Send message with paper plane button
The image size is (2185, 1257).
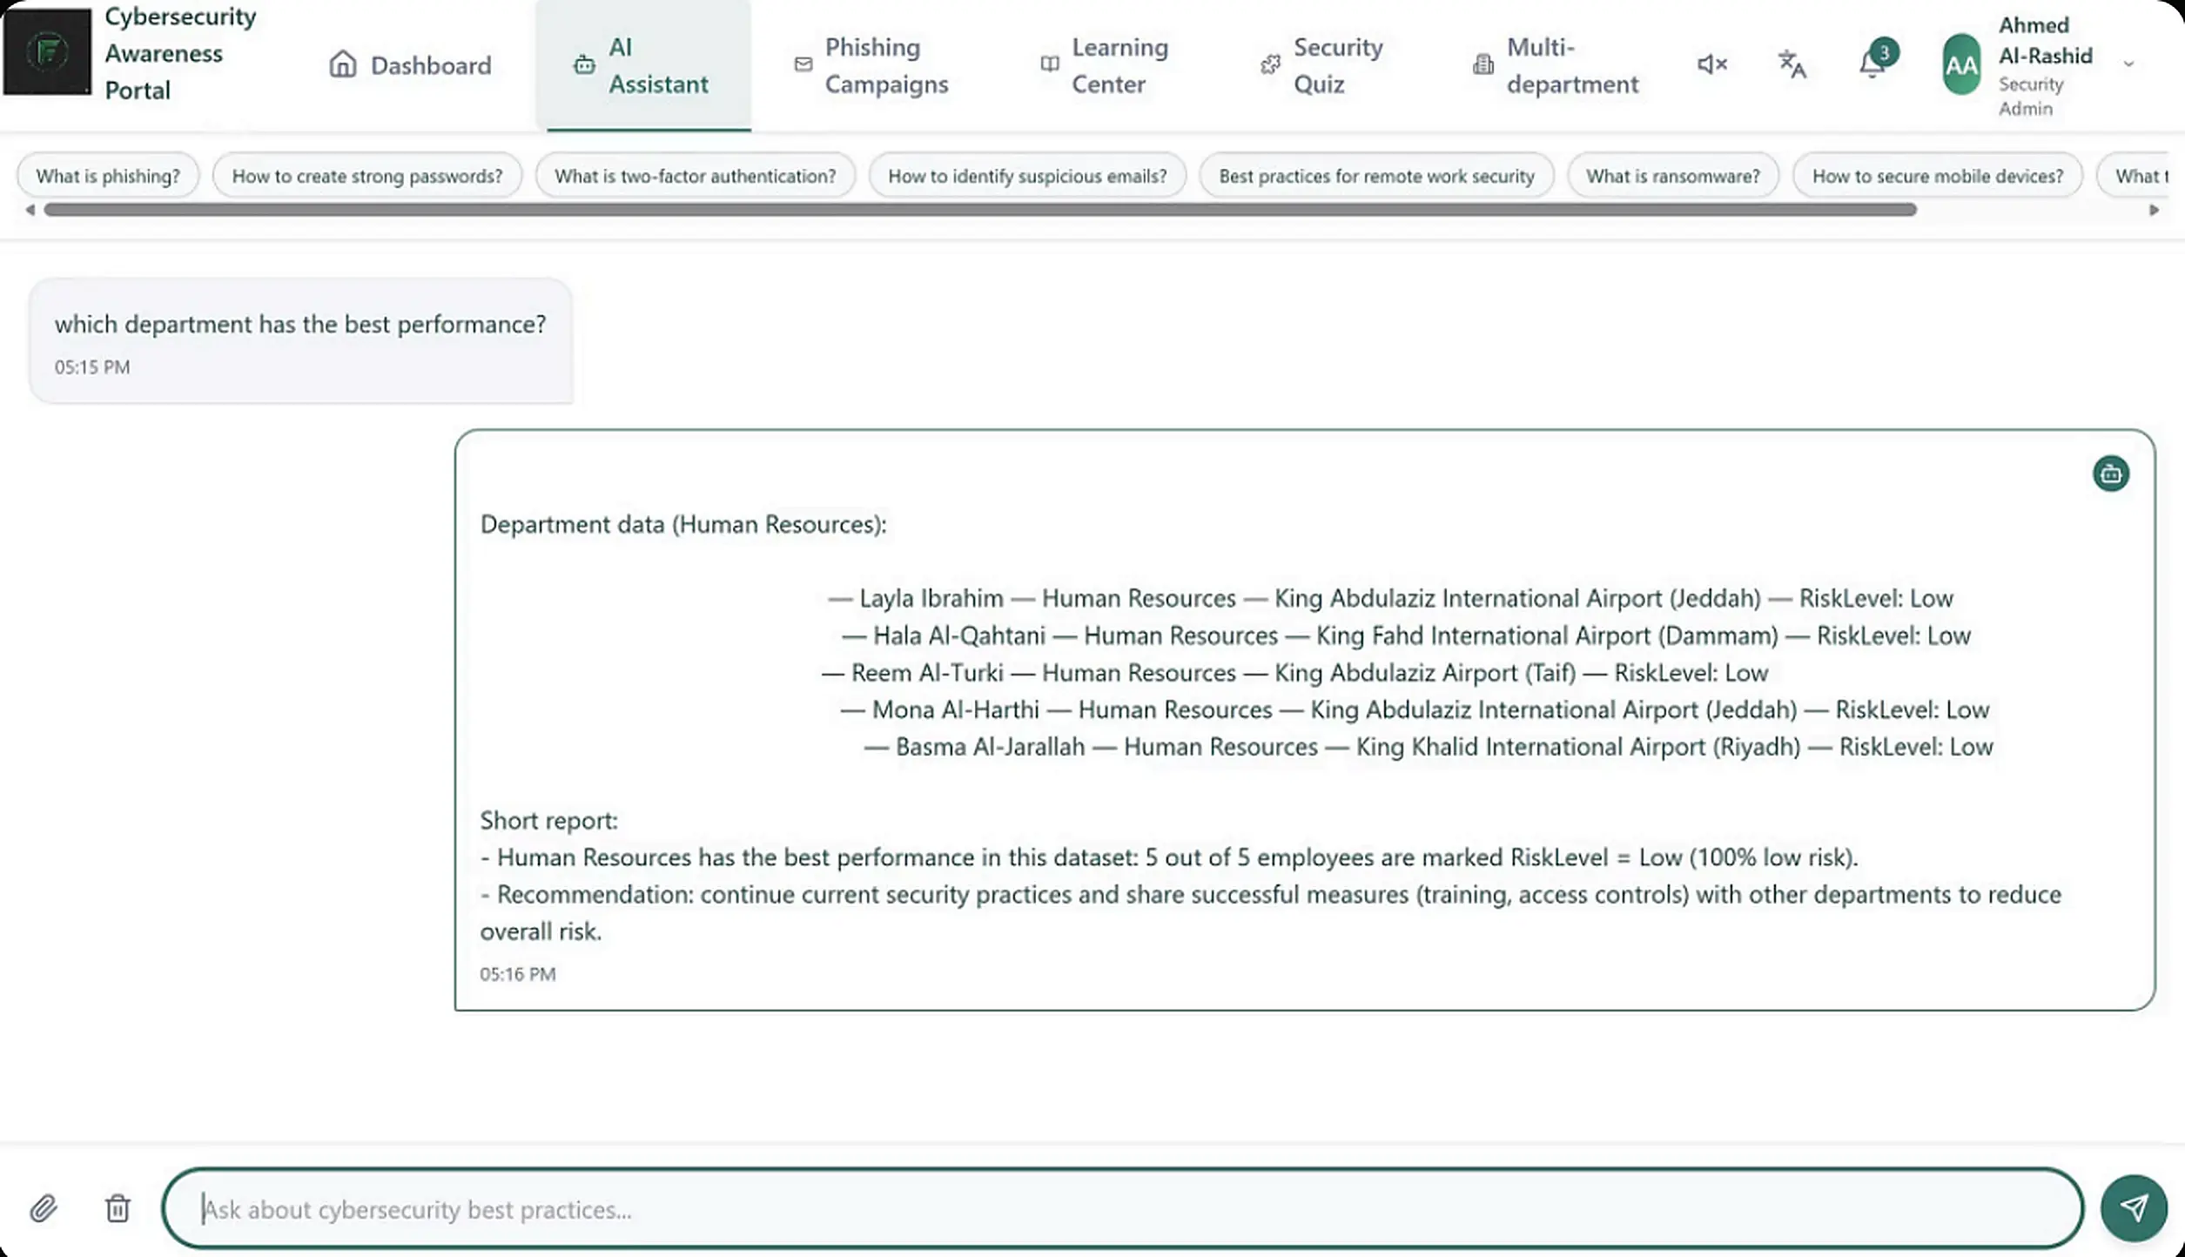tap(2134, 1208)
